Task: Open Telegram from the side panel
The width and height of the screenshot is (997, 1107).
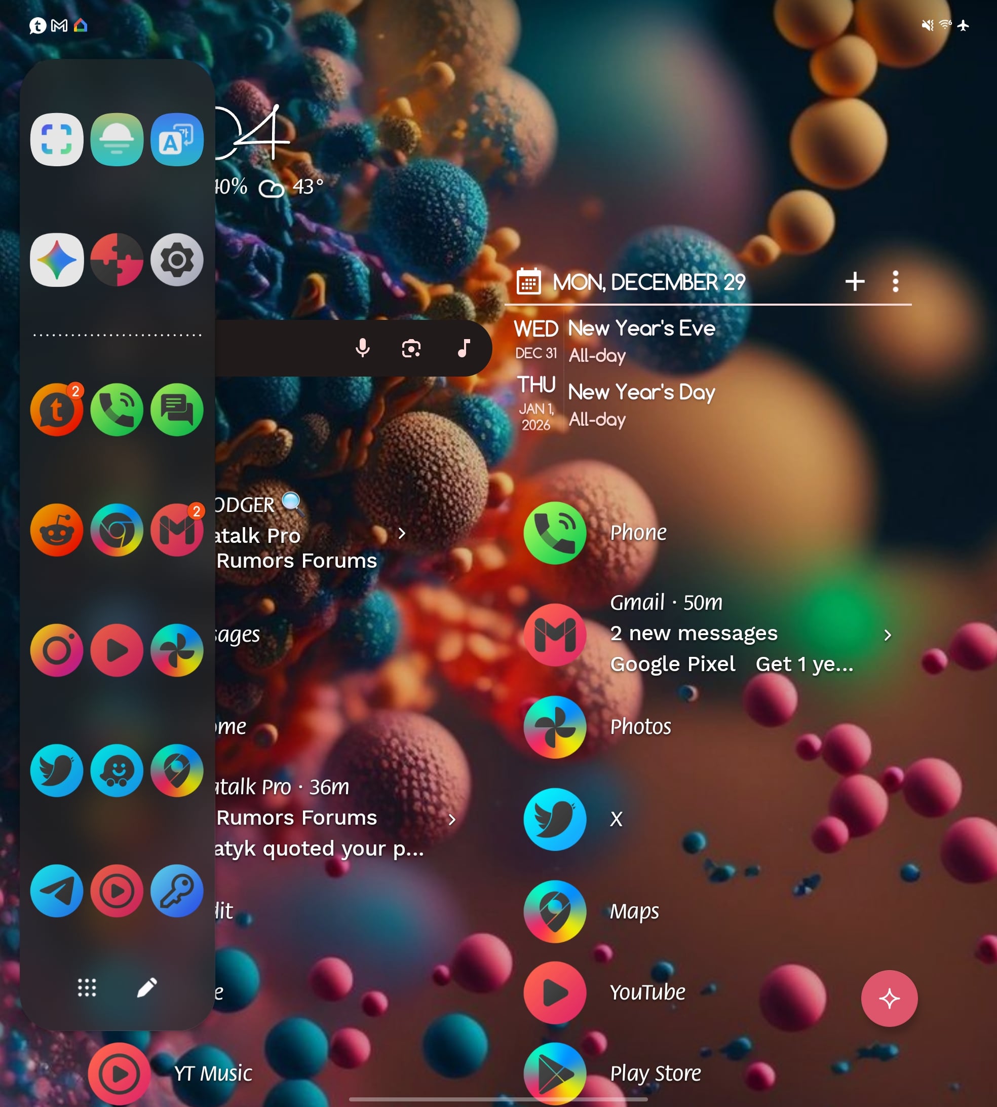Action: (x=56, y=891)
